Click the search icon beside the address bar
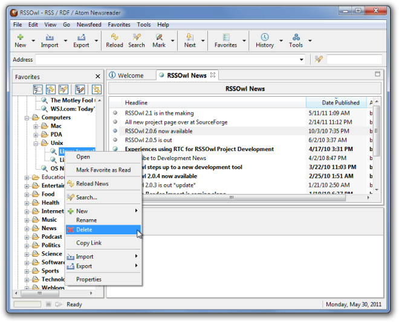The image size is (399, 322). (319, 59)
